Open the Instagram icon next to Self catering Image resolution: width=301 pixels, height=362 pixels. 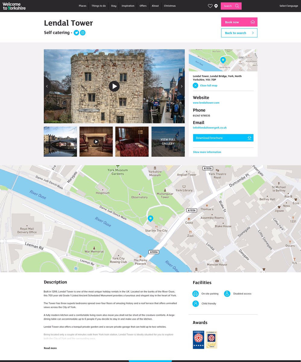(83, 33)
